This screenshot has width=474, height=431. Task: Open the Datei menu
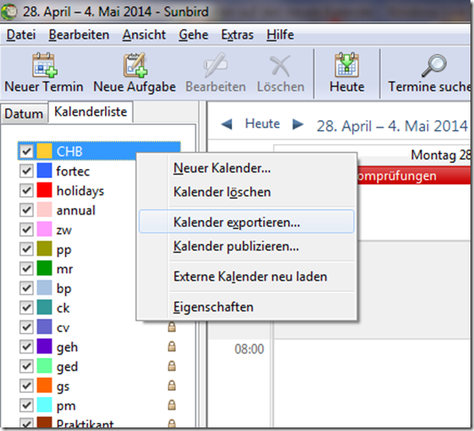point(21,35)
